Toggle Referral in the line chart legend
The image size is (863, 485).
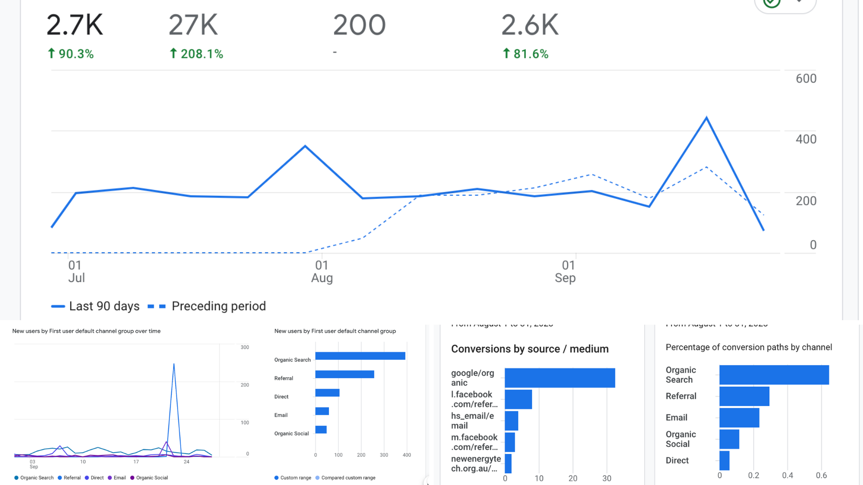(x=69, y=478)
